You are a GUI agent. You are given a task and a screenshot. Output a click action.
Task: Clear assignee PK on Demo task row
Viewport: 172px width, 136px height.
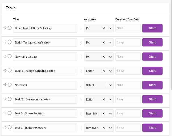point(103,28)
